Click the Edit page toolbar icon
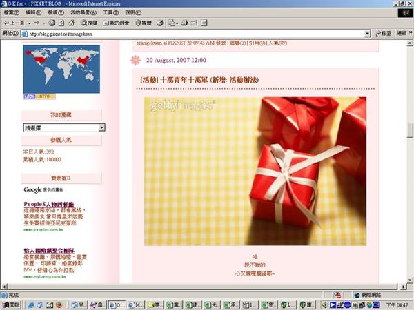This screenshot has height=310, width=414. click(x=194, y=23)
